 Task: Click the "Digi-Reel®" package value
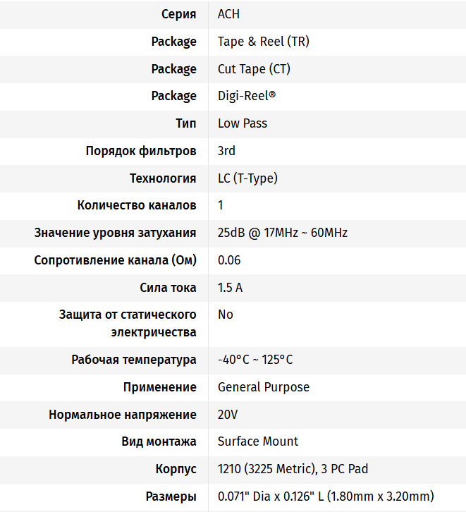click(247, 96)
